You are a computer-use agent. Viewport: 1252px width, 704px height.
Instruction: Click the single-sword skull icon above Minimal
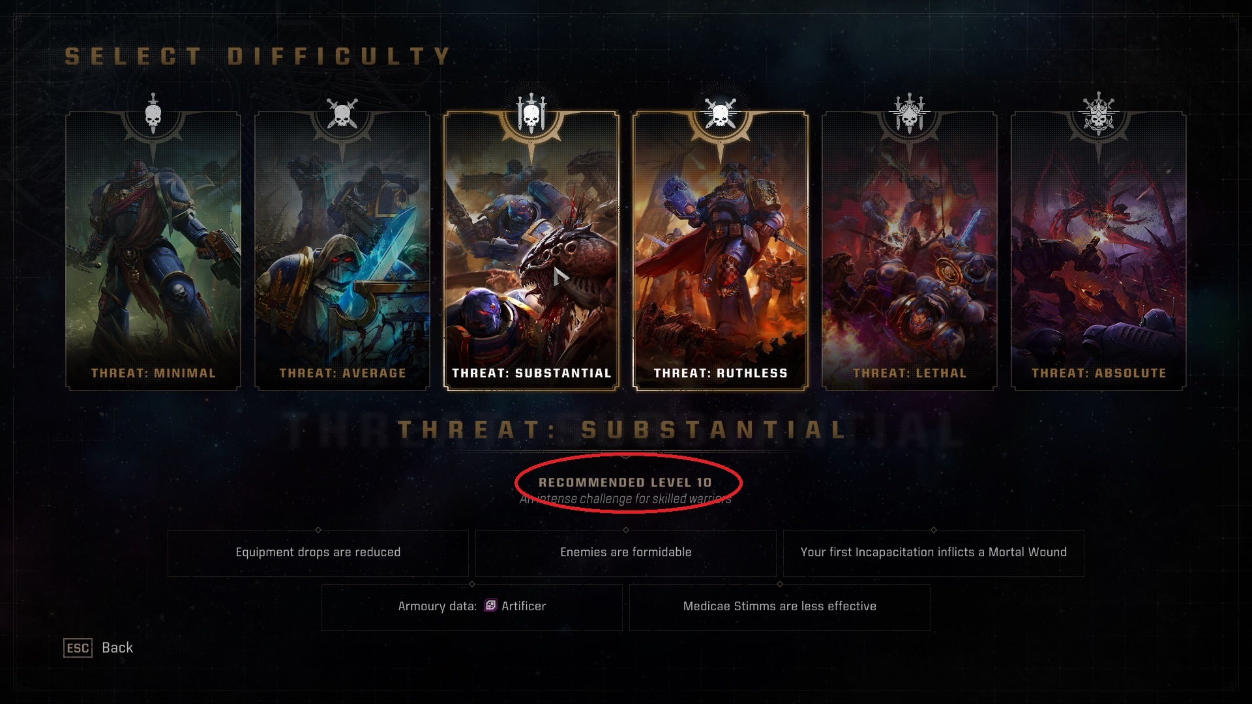153,114
